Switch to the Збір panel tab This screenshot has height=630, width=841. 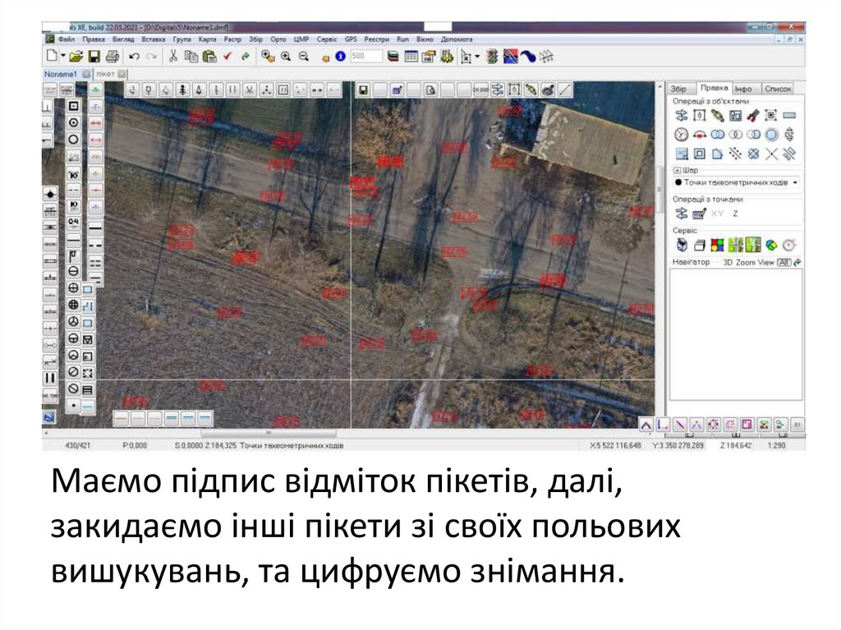[x=679, y=89]
